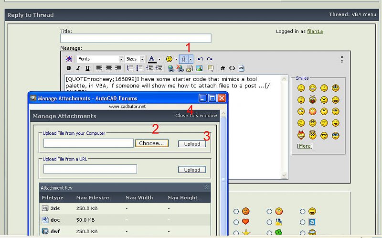The width and height of the screenshot is (382, 238).
Task: Insert a hyperlink with globe icon
Action: [171, 68]
